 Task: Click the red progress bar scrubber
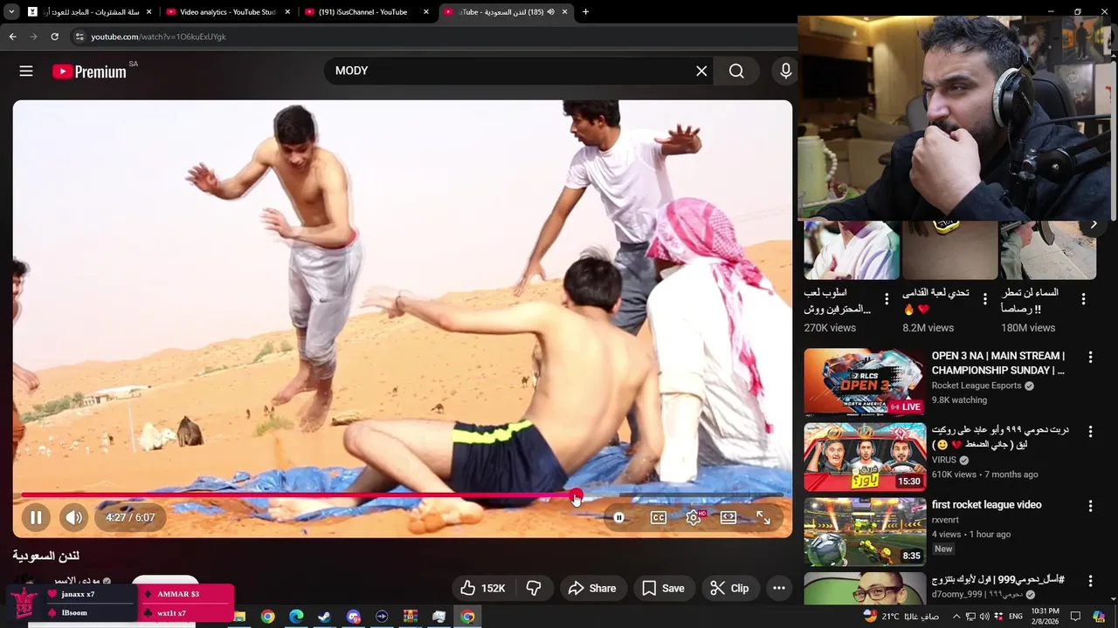point(576,495)
